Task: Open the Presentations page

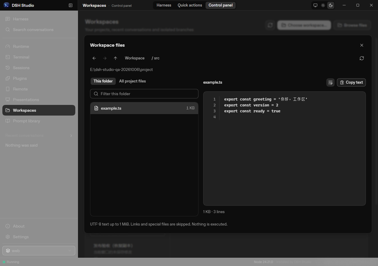Action: point(39,100)
